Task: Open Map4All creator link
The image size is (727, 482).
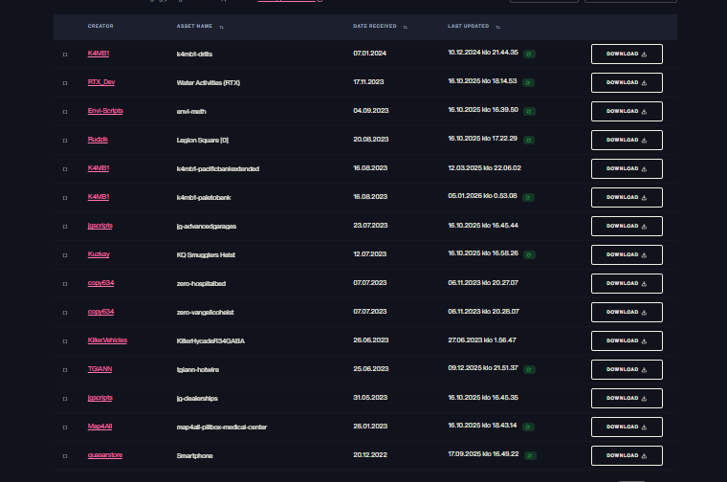Action: (x=99, y=427)
